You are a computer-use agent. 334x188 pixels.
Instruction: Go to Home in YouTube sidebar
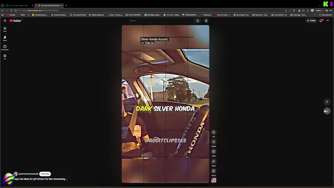tap(5, 29)
